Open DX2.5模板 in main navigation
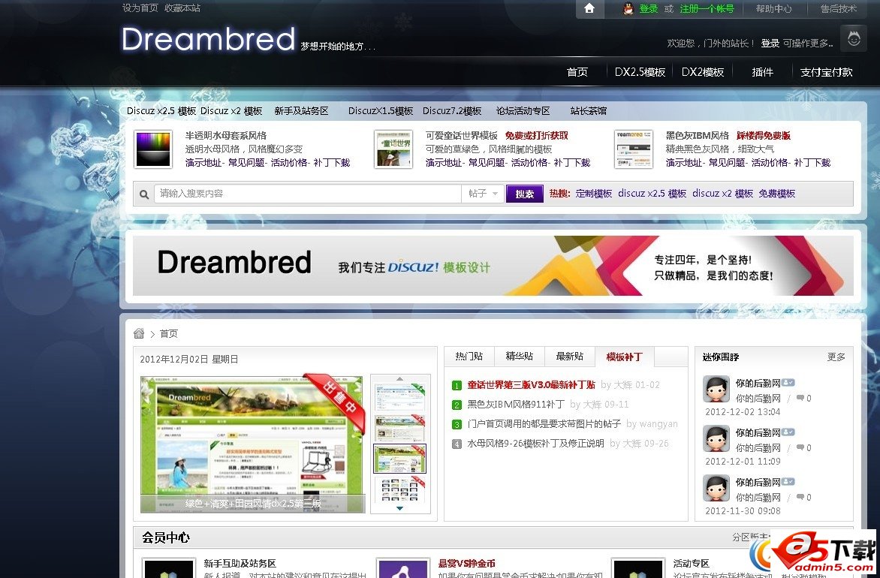 [640, 72]
